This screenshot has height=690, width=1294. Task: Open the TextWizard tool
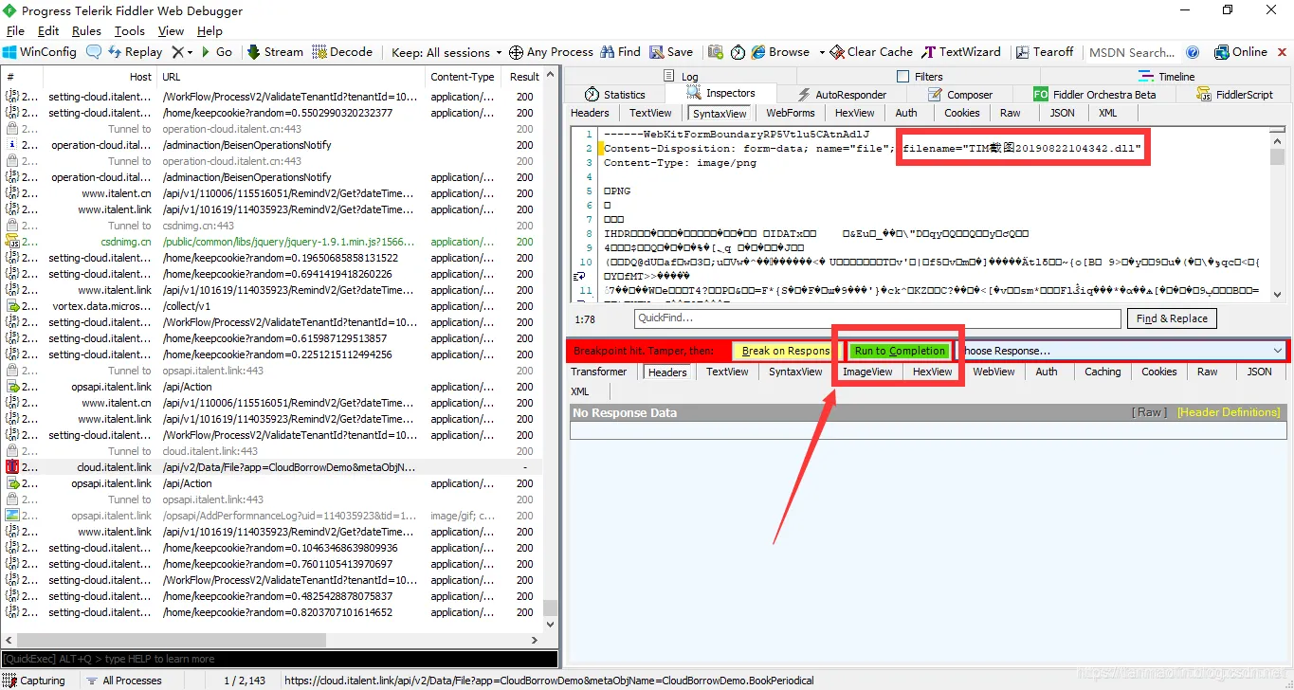(x=961, y=52)
